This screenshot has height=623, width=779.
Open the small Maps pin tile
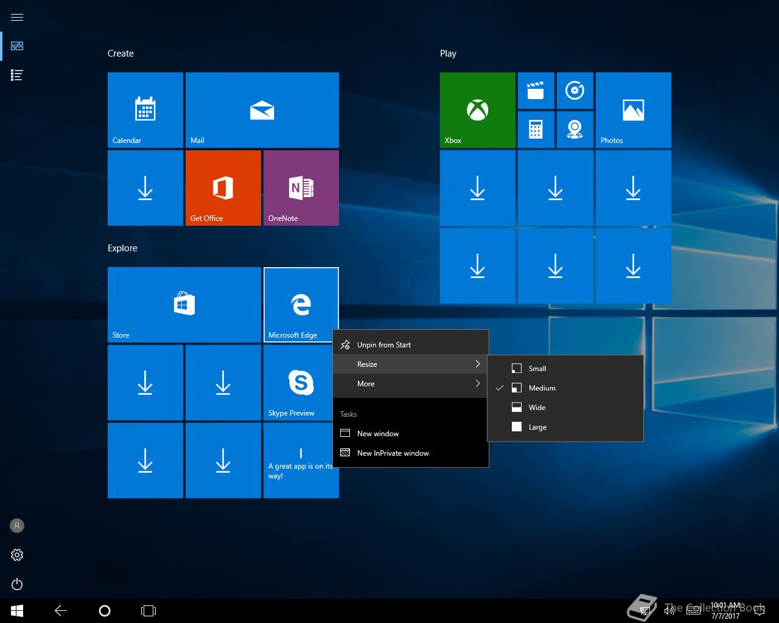575,130
